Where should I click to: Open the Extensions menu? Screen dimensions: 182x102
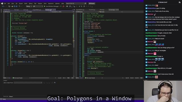[51, 3]
